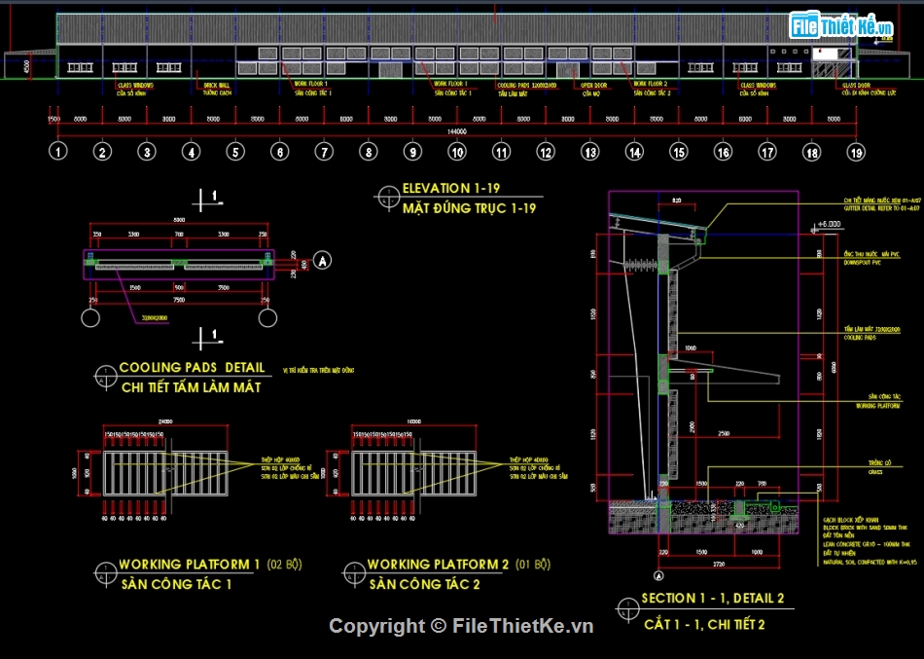
Task: Click the 'OPEN DOOR' elevation label
Action: tap(594, 86)
